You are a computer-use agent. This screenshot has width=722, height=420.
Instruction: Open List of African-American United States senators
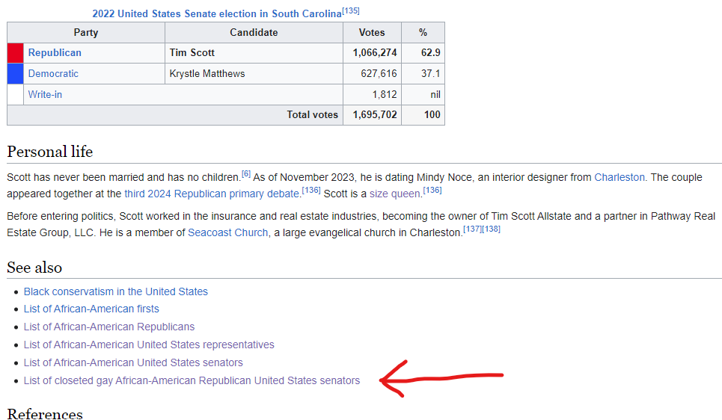[x=133, y=362]
